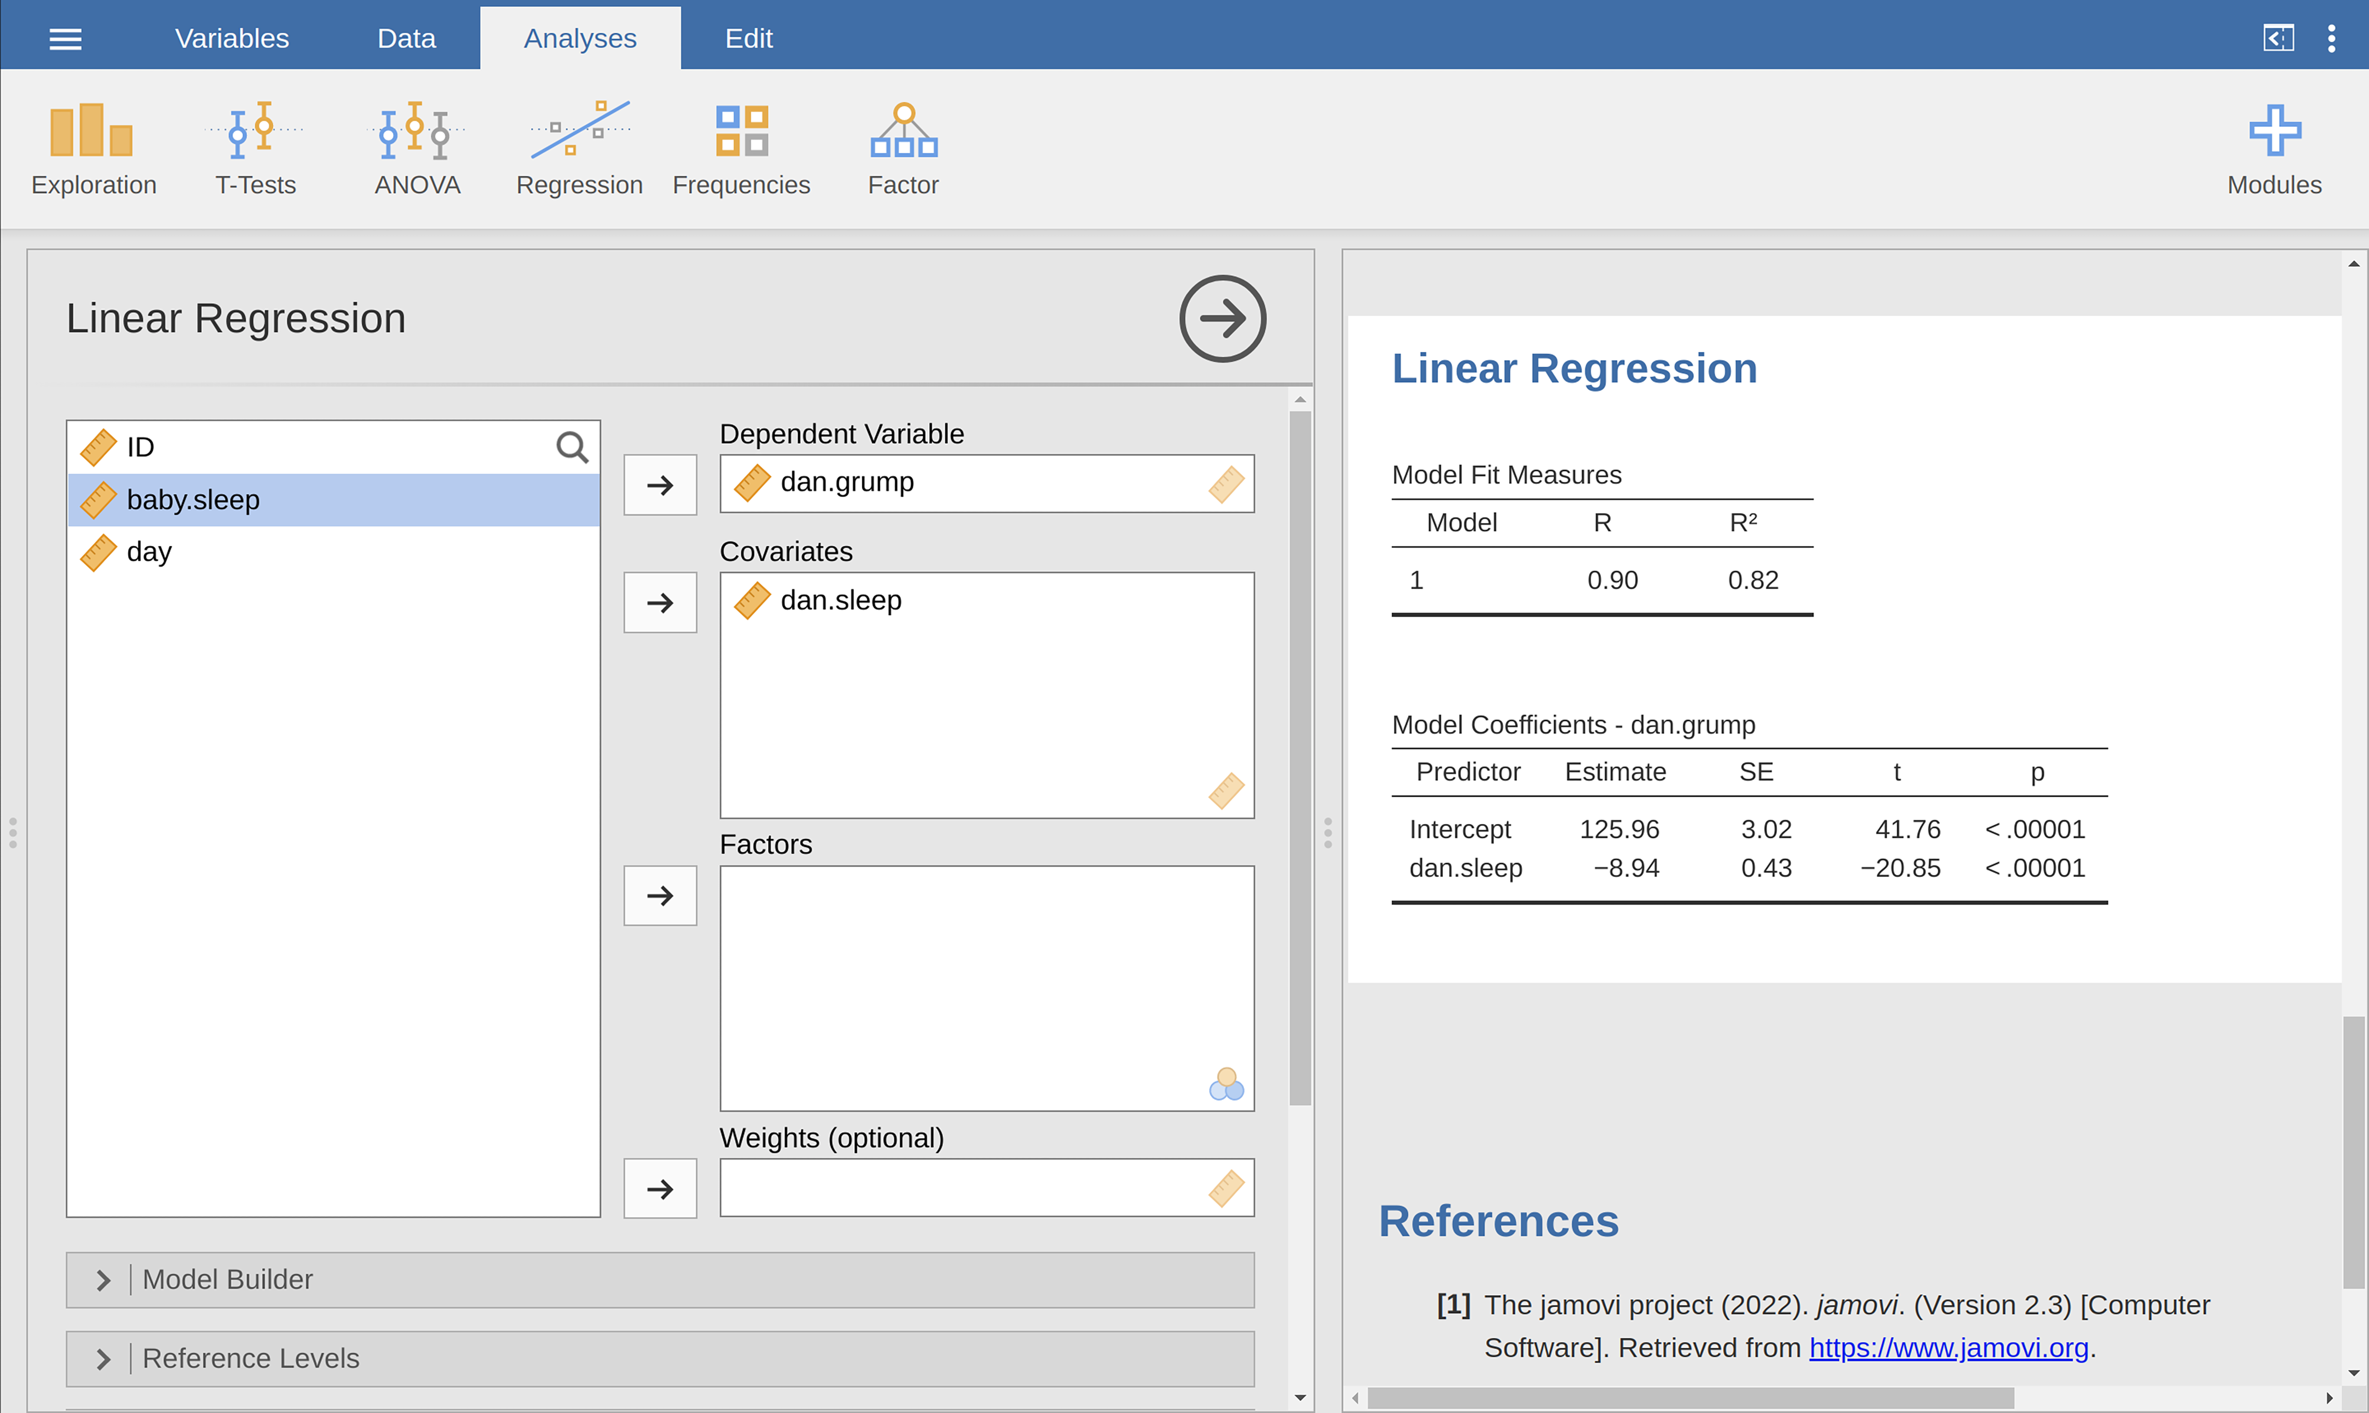The height and width of the screenshot is (1413, 2369).
Task: Search variables with the magnifier icon
Action: (x=572, y=447)
